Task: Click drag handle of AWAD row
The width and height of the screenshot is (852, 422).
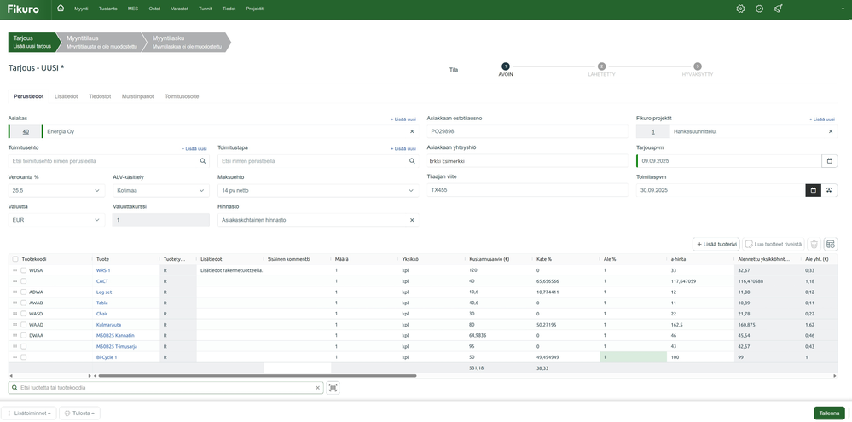Action: [x=15, y=303]
